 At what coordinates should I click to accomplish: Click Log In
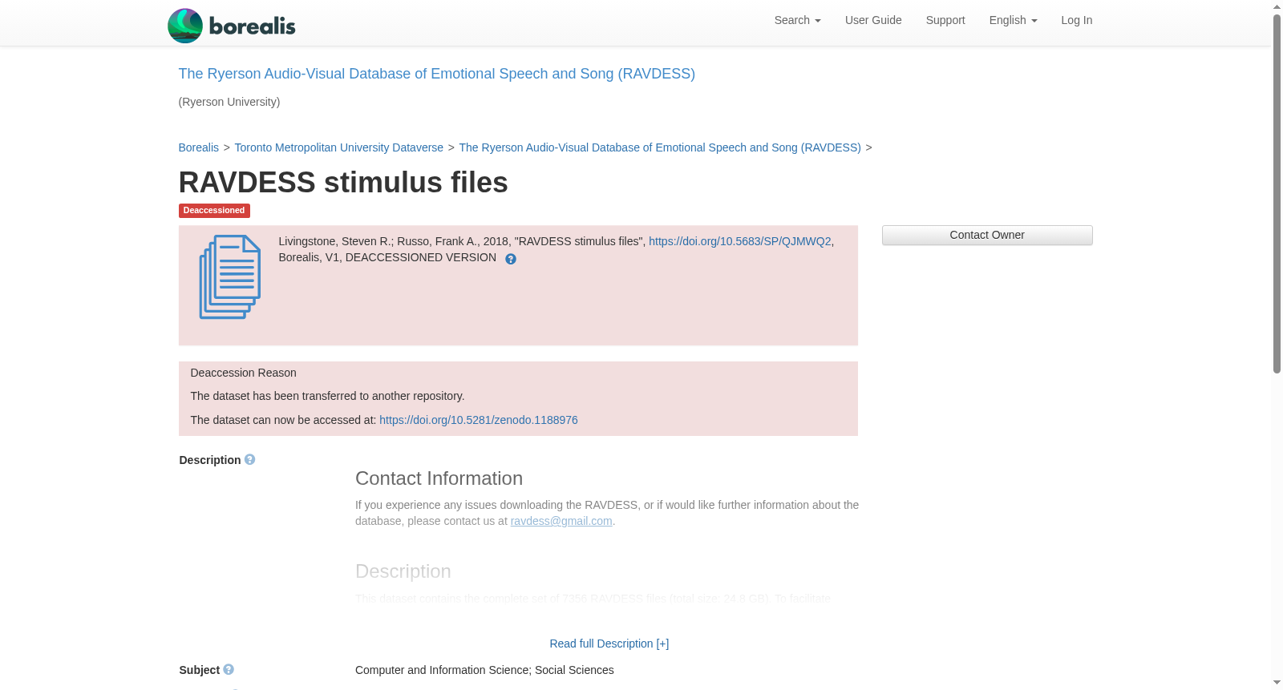tap(1077, 20)
